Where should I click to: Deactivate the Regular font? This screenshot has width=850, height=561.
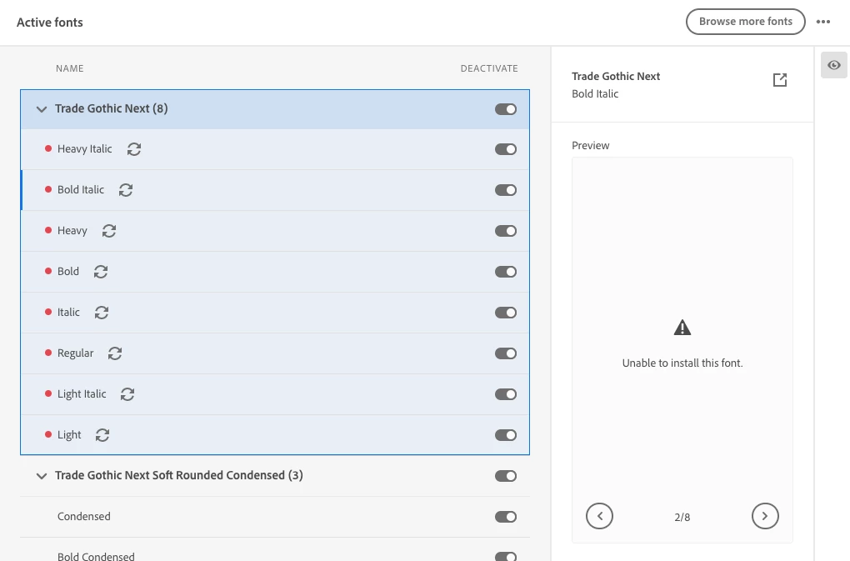click(505, 353)
